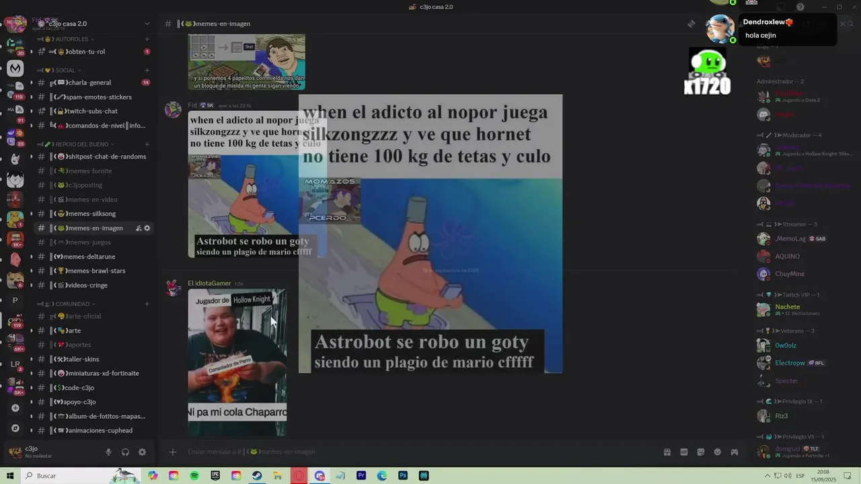Viewport: 861px width, 484px height.
Task: Open the server labeled LR
Action: (15, 364)
